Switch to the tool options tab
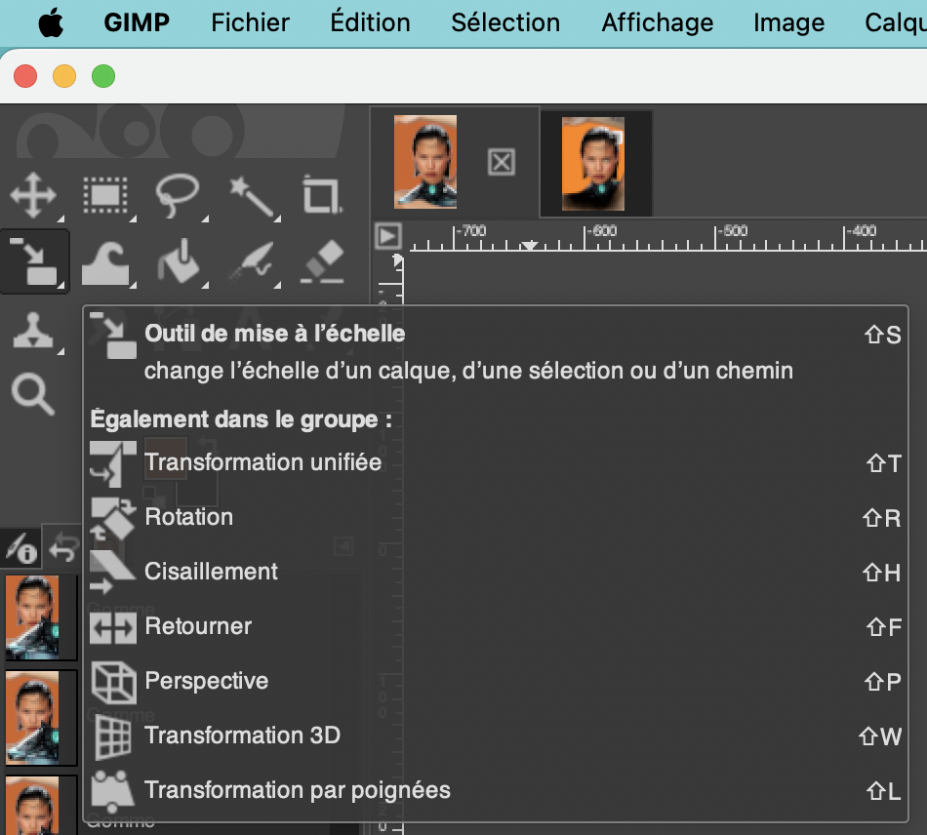927x835 pixels. pyautogui.click(x=20, y=550)
